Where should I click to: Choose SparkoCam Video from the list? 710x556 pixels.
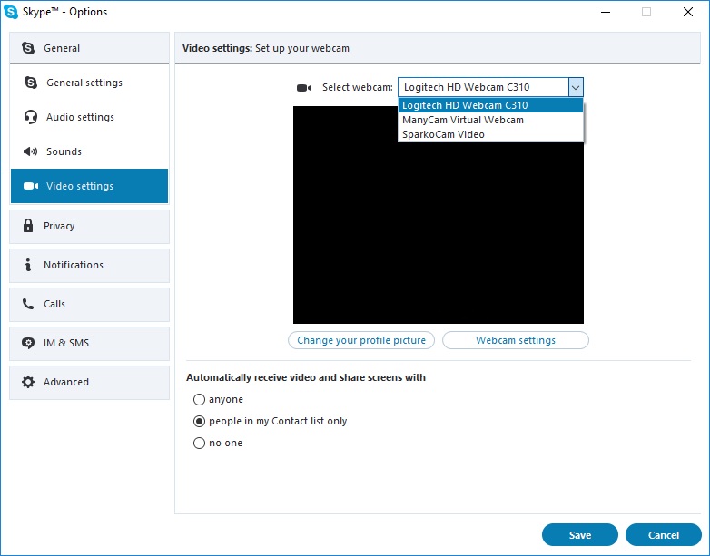[491, 134]
